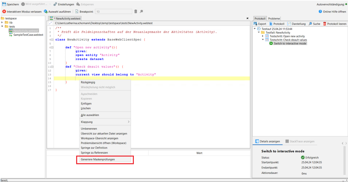The height and width of the screenshot is (182, 348).
Task: Expand Testschritt: Open new activity node
Action: pos(263,36)
